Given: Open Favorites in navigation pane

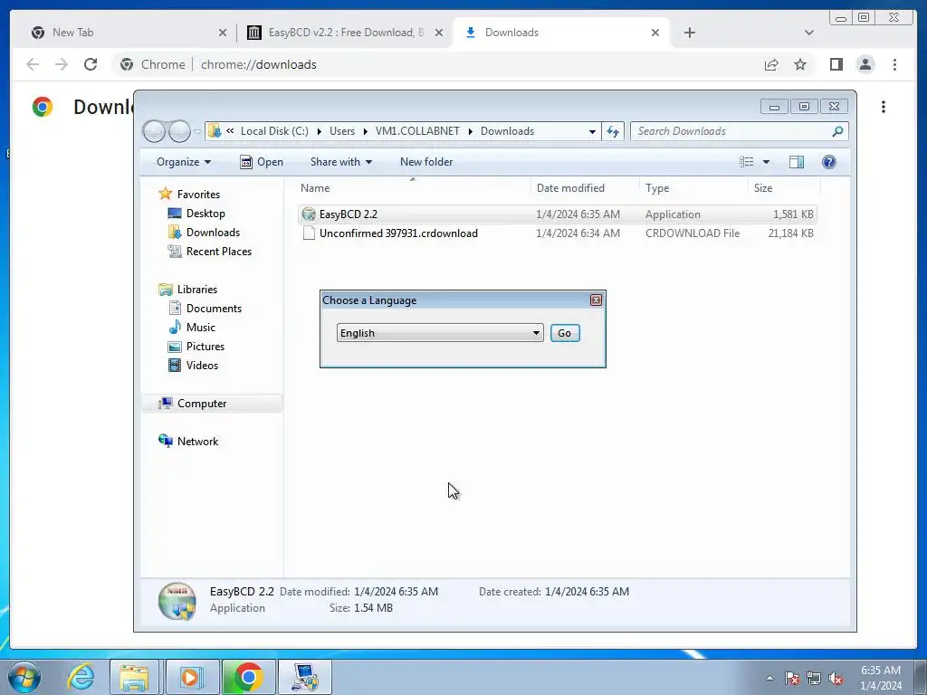Looking at the screenshot, I should point(198,195).
